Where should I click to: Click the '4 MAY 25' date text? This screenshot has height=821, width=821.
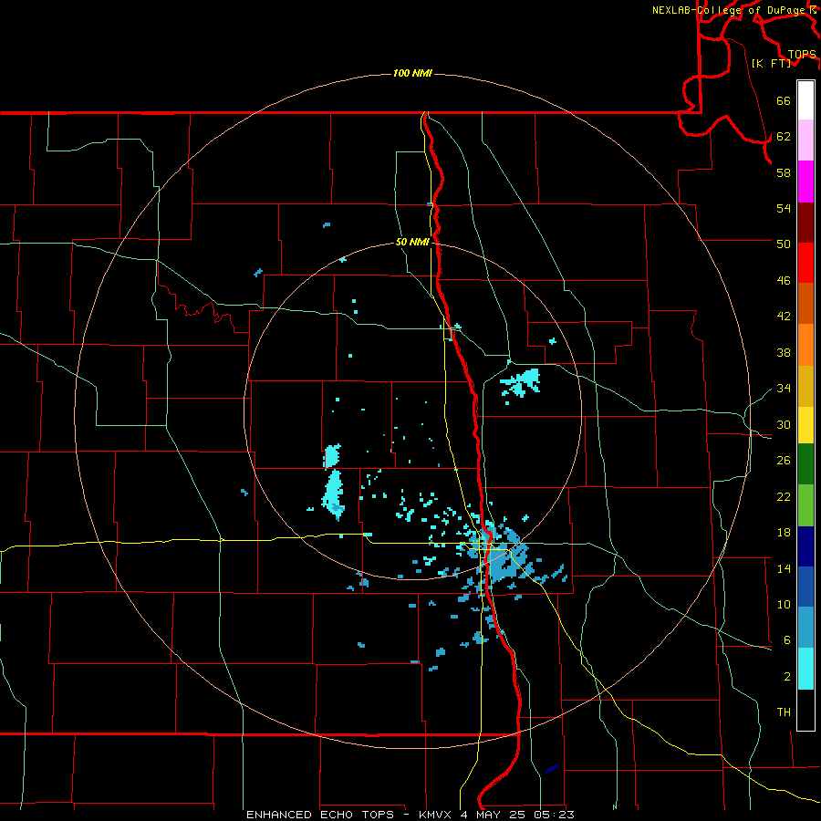coord(494,815)
